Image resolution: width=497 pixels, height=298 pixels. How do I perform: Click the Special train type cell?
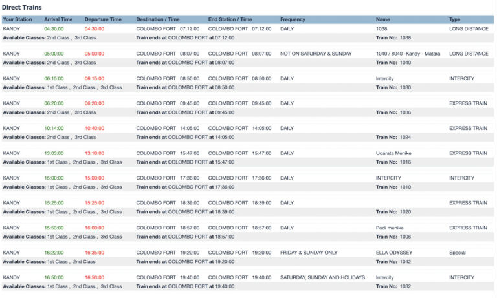458,253
